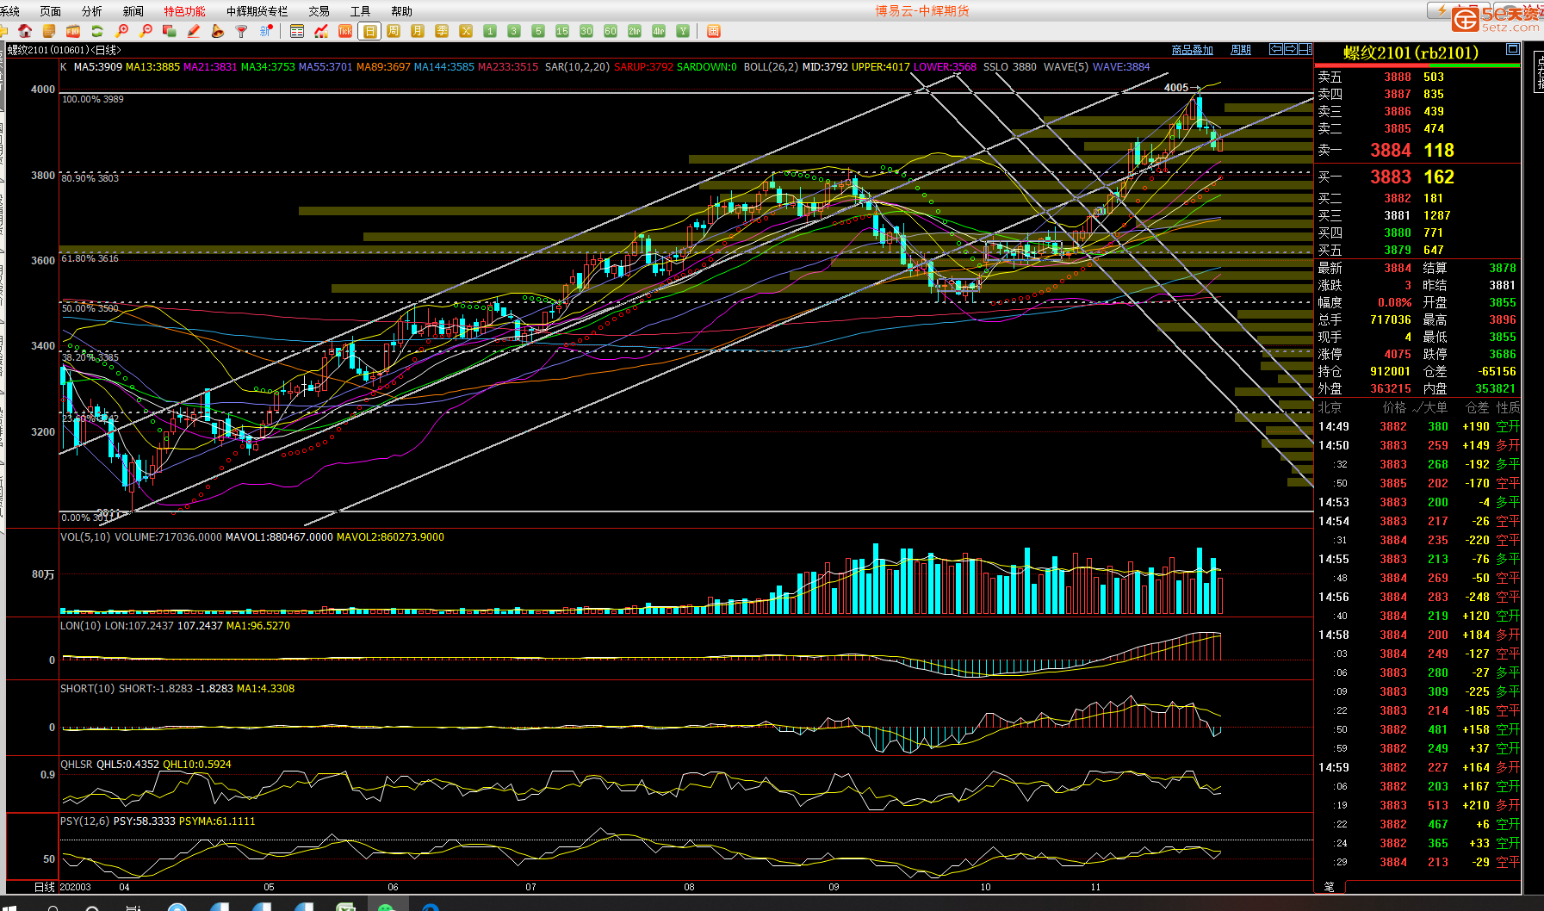Click the 卖一 ask price 3884
Viewport: 1544px width, 911px height.
[x=1391, y=150]
